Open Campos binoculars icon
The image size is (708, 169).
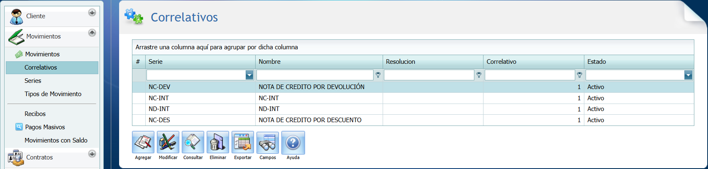click(268, 142)
